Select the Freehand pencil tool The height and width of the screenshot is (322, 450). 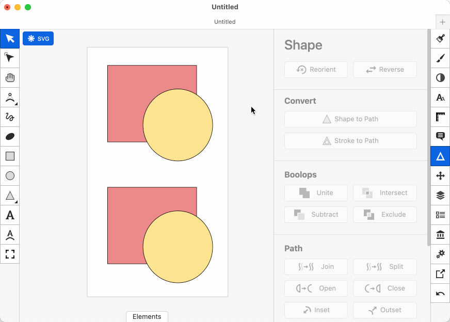pos(10,117)
